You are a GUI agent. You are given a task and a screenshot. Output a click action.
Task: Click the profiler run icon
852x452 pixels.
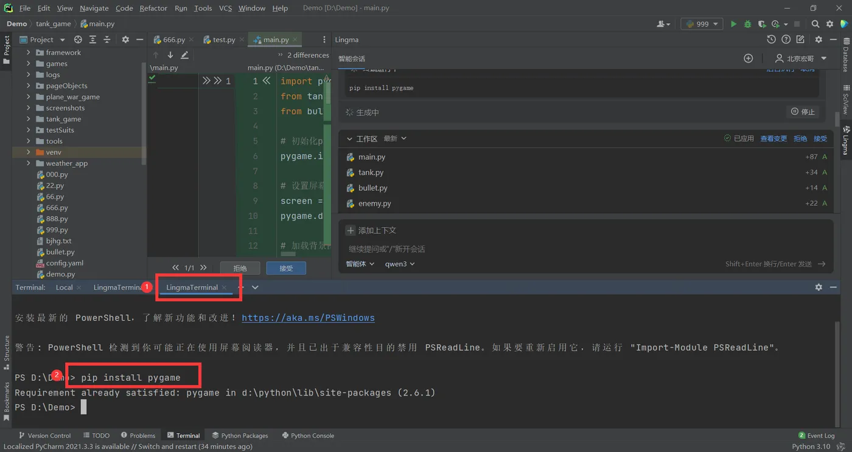click(775, 24)
